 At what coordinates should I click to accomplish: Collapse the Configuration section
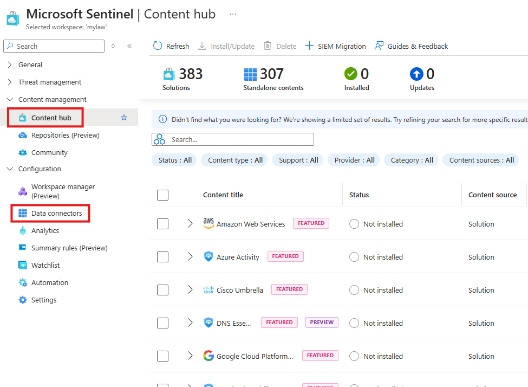pyautogui.click(x=10, y=169)
